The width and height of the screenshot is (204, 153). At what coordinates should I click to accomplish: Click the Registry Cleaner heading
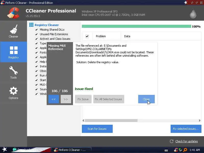pos(47,25)
